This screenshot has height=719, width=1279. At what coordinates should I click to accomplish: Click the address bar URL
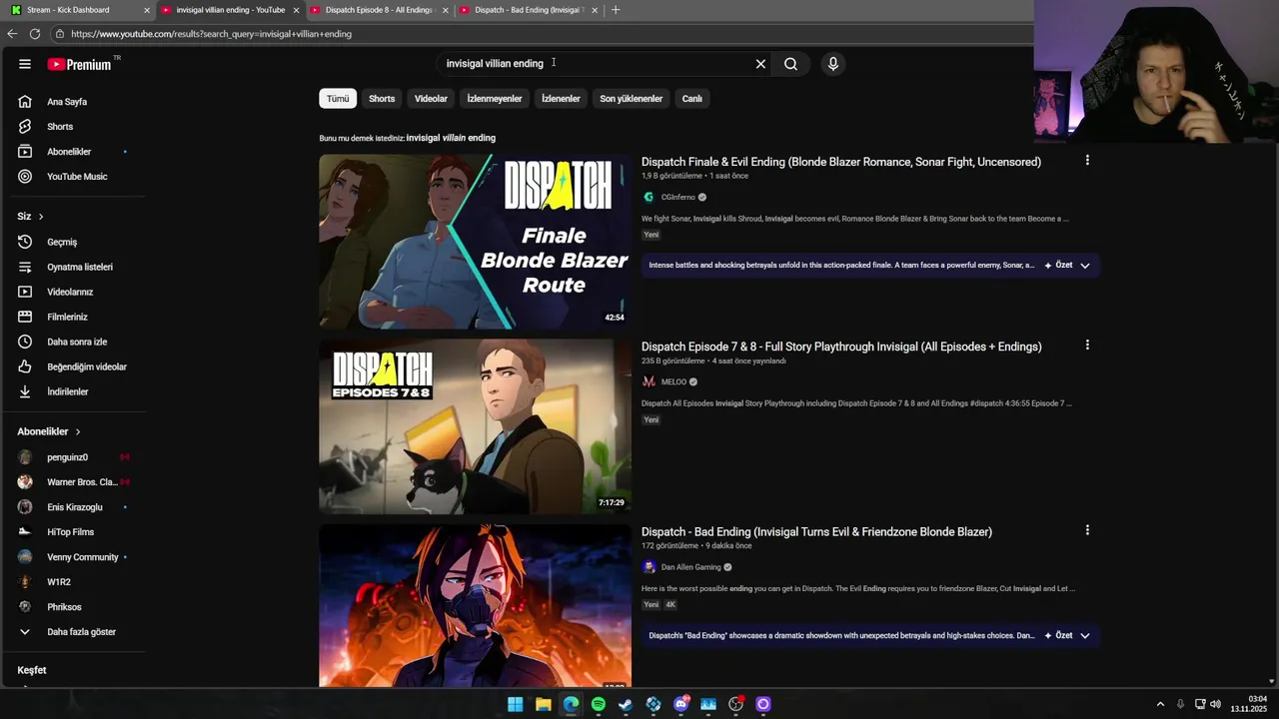click(212, 34)
